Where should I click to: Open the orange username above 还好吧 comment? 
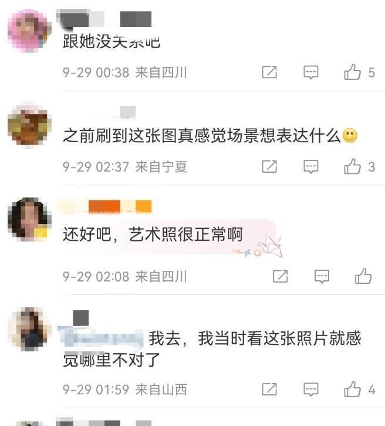point(104,206)
